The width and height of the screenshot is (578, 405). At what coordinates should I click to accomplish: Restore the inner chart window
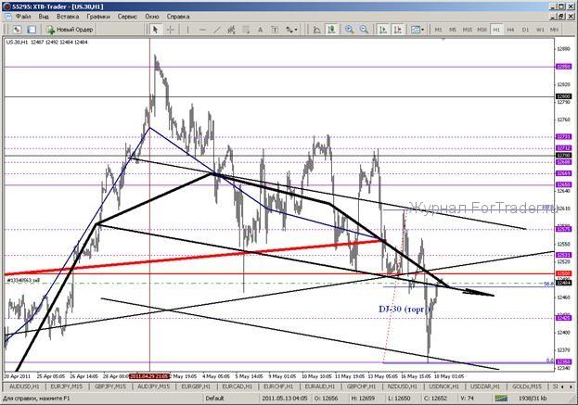click(561, 17)
